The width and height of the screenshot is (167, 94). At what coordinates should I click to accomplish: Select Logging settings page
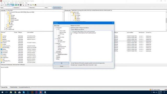click(x=58, y=57)
